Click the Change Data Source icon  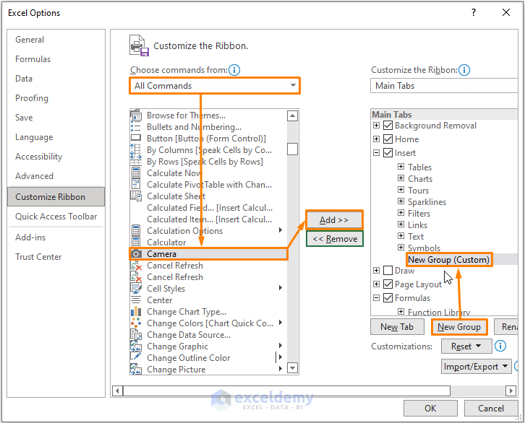[x=136, y=335]
